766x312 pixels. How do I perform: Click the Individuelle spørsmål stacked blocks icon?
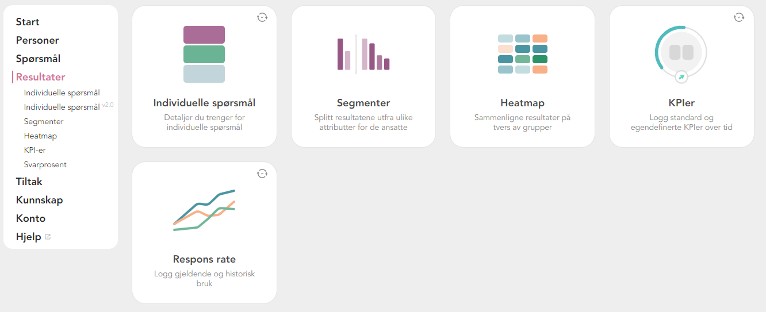pos(204,54)
